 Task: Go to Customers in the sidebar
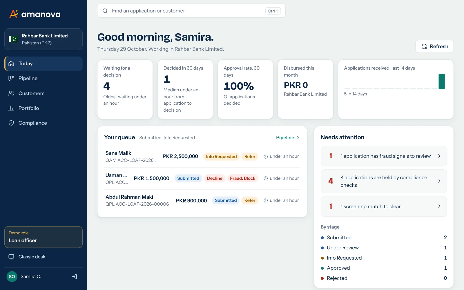pyautogui.click(x=43, y=93)
